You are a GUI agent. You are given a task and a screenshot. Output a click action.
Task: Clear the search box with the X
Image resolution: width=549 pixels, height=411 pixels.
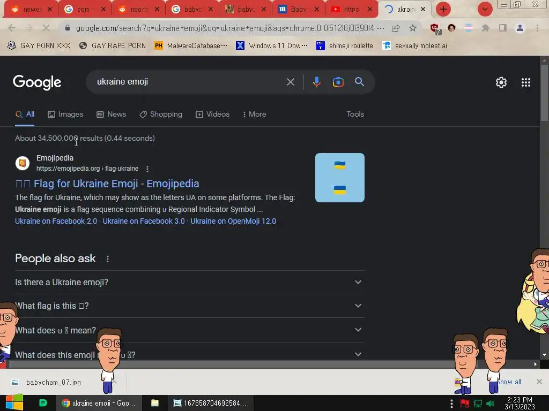point(290,82)
